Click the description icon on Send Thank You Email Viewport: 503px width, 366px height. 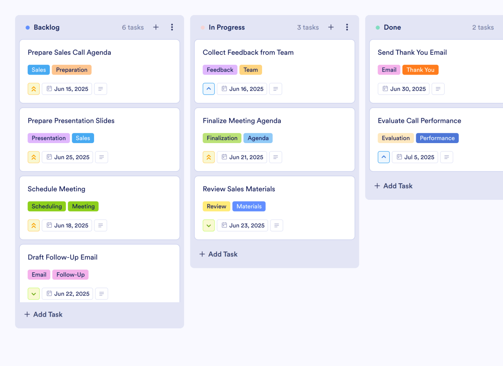(438, 89)
